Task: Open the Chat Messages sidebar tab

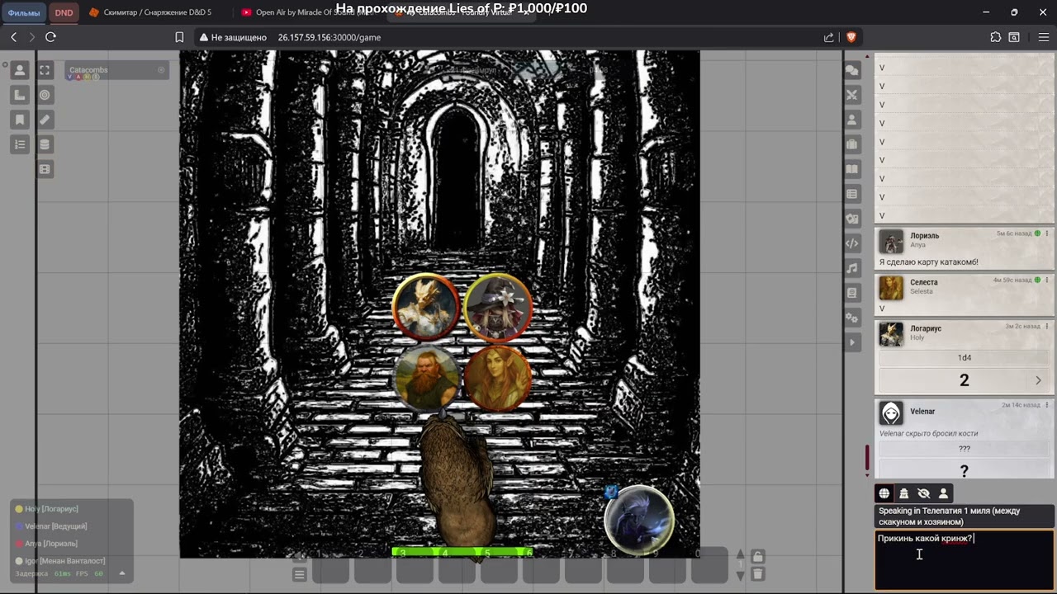Action: pos(852,70)
